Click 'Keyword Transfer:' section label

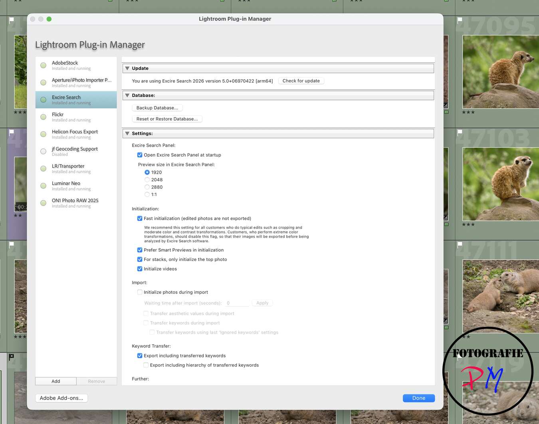tap(151, 346)
